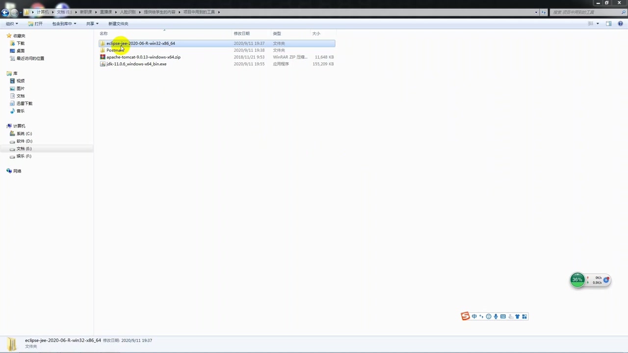
Task: Select apache-tomcat-9.0.13-windows-x64.zip file name
Action: 143,57
